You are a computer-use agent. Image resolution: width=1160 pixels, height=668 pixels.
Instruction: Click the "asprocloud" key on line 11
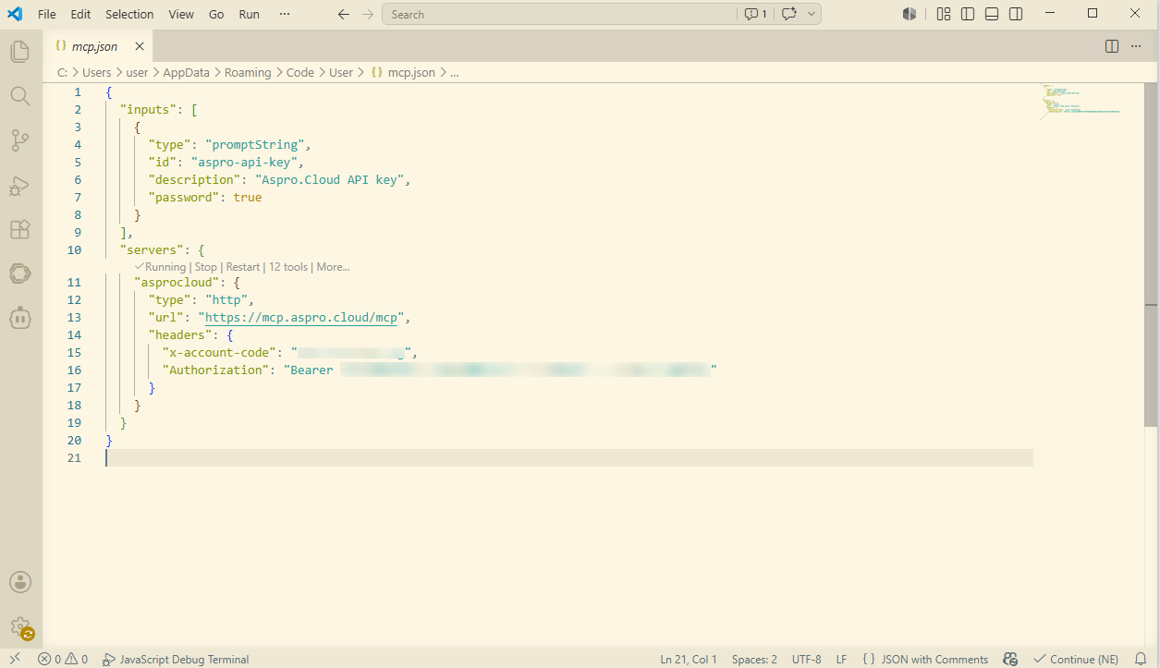pyautogui.click(x=177, y=283)
